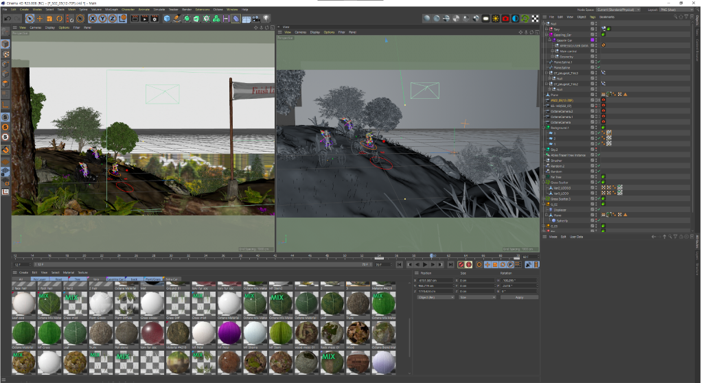
Task: Select the Move tool in top toolbar
Action: [x=39, y=19]
